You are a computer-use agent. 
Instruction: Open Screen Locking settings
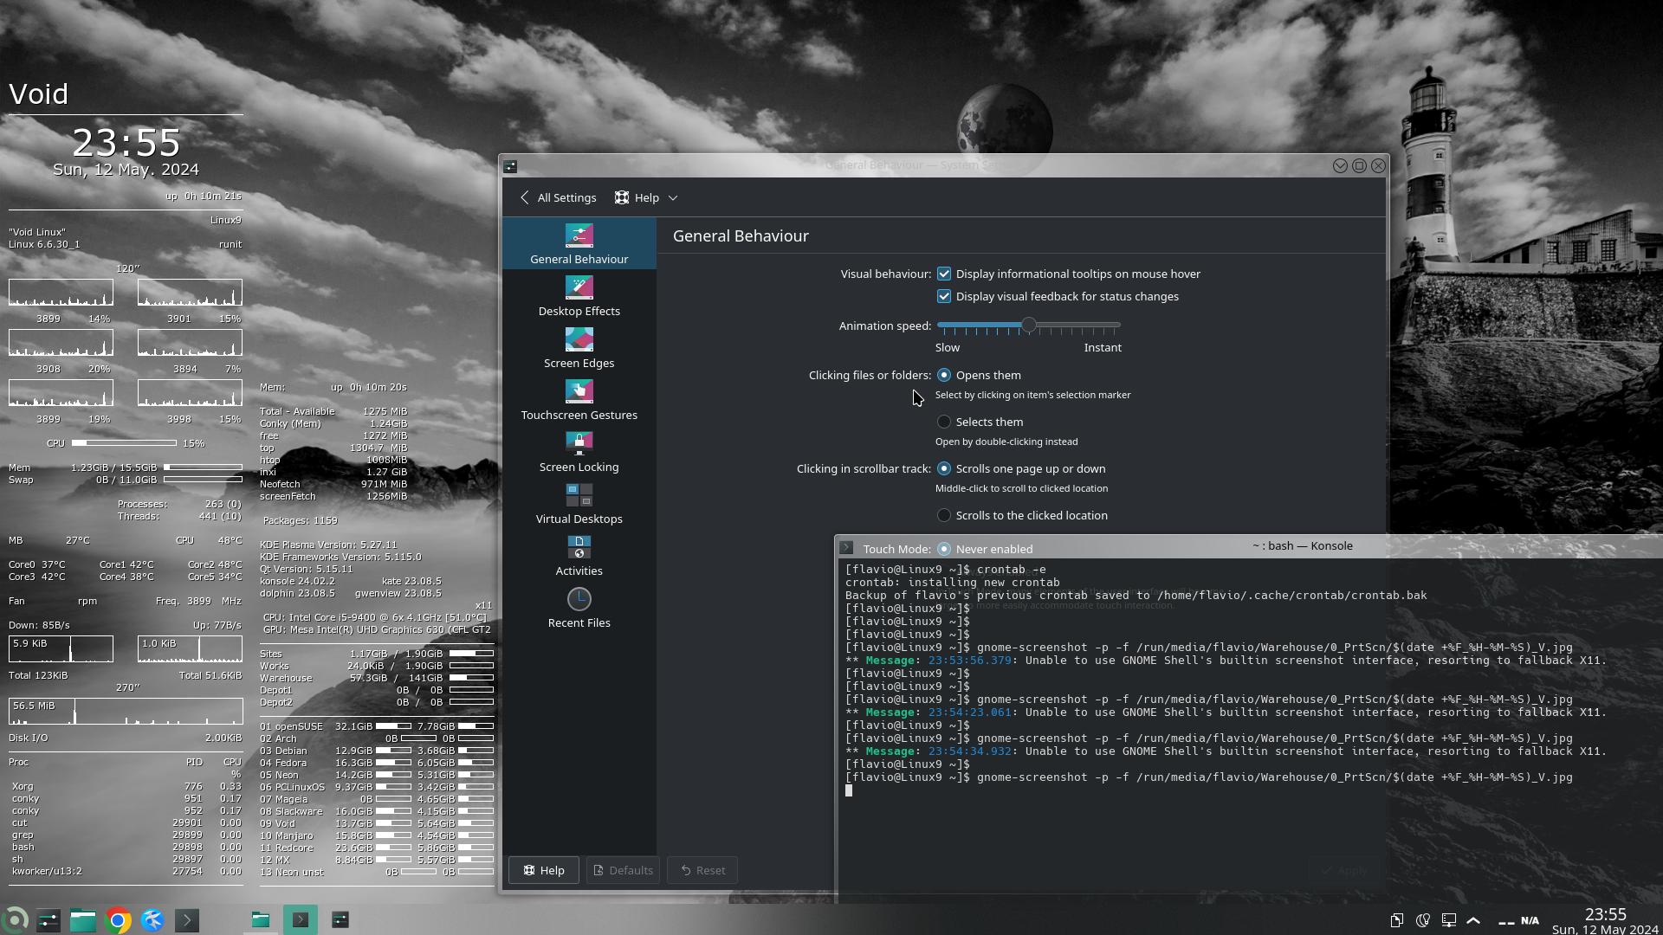point(579,452)
